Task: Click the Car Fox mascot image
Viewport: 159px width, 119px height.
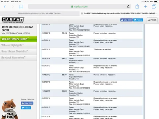Action: coord(9,109)
